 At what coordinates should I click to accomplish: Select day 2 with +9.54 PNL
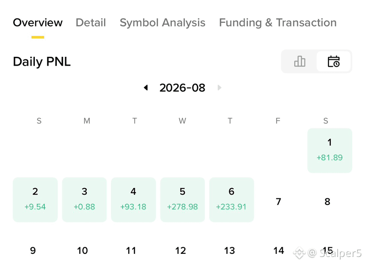pos(35,200)
